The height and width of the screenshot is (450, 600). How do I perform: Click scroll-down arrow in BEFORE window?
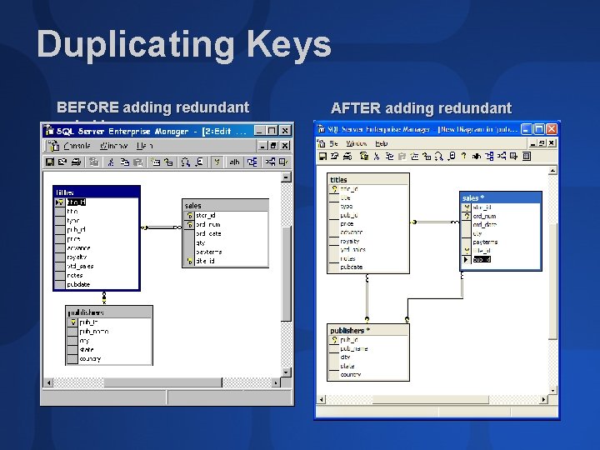click(286, 372)
